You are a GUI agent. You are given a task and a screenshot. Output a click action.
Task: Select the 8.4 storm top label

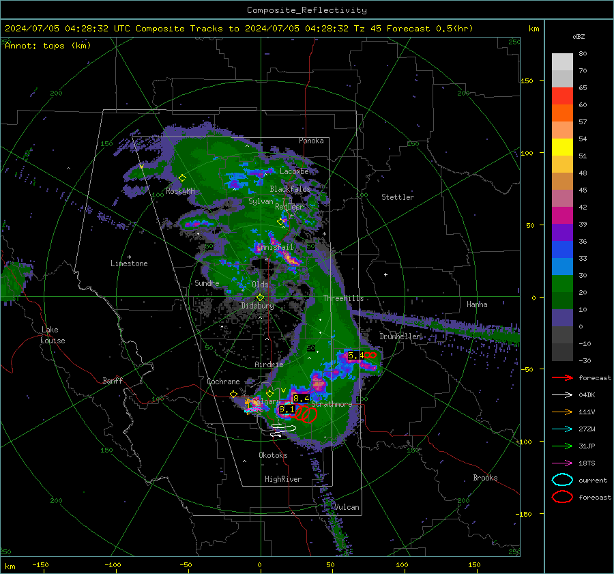(x=301, y=399)
